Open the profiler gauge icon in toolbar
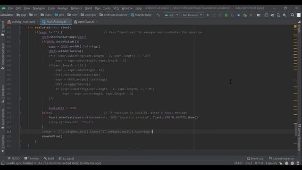 point(238,15)
